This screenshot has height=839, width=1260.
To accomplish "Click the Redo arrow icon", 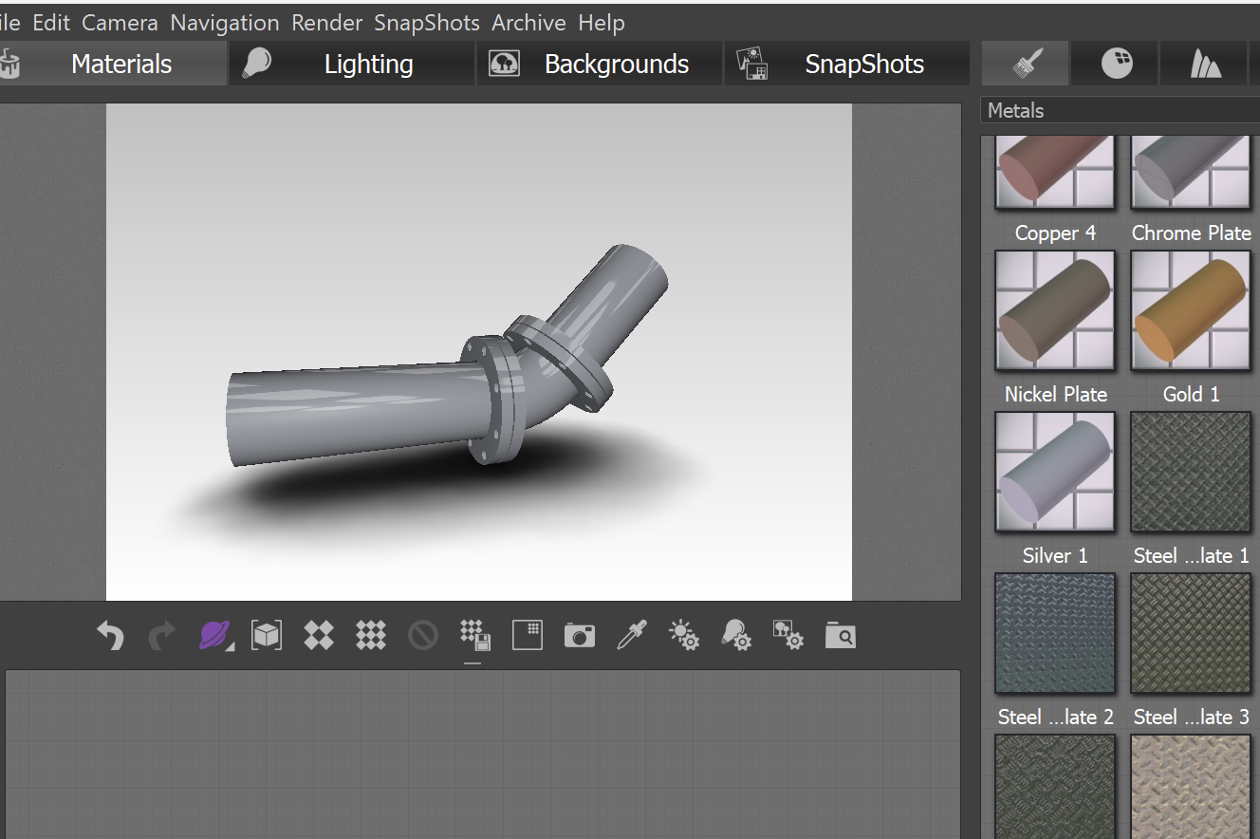I will pos(162,635).
